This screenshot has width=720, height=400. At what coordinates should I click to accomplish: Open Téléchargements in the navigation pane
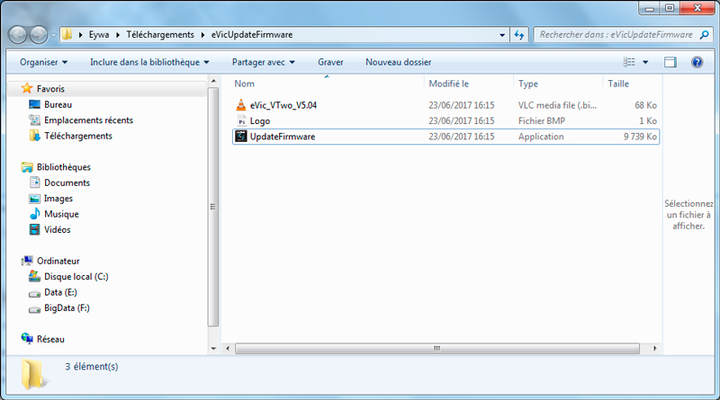(x=78, y=136)
